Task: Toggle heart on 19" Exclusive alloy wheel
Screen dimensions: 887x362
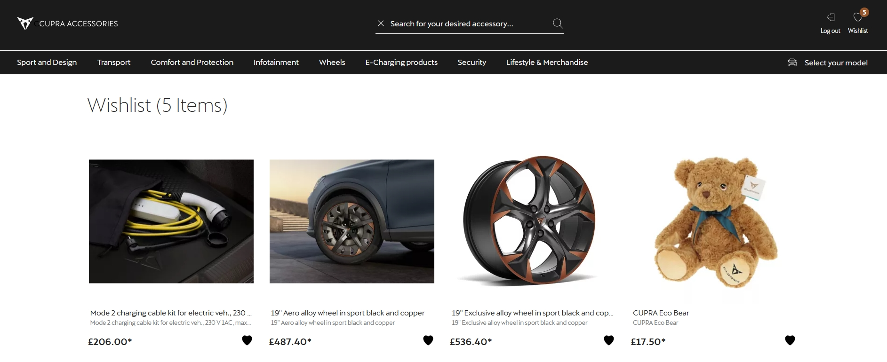Action: click(x=609, y=340)
